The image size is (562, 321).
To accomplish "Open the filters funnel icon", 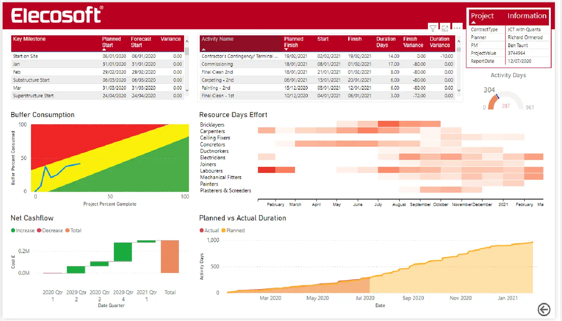I will point(433,28).
